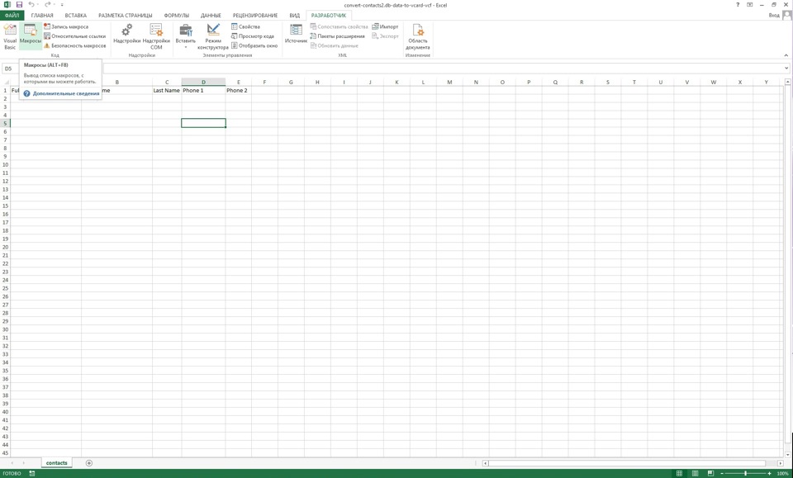793x478 pixels.
Task: Open the XML Источник pane
Action: point(296,34)
